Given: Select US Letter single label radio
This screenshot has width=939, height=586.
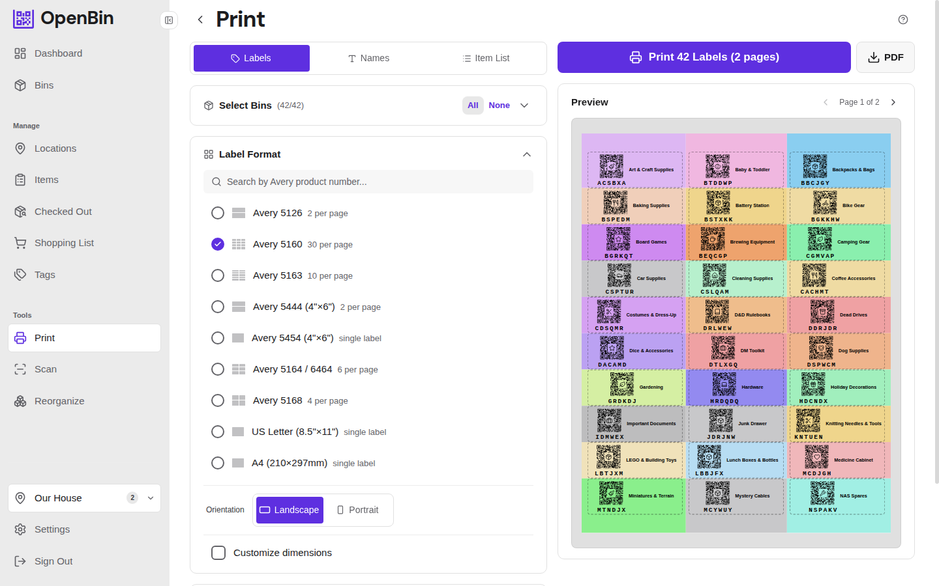Looking at the screenshot, I should pyautogui.click(x=218, y=432).
